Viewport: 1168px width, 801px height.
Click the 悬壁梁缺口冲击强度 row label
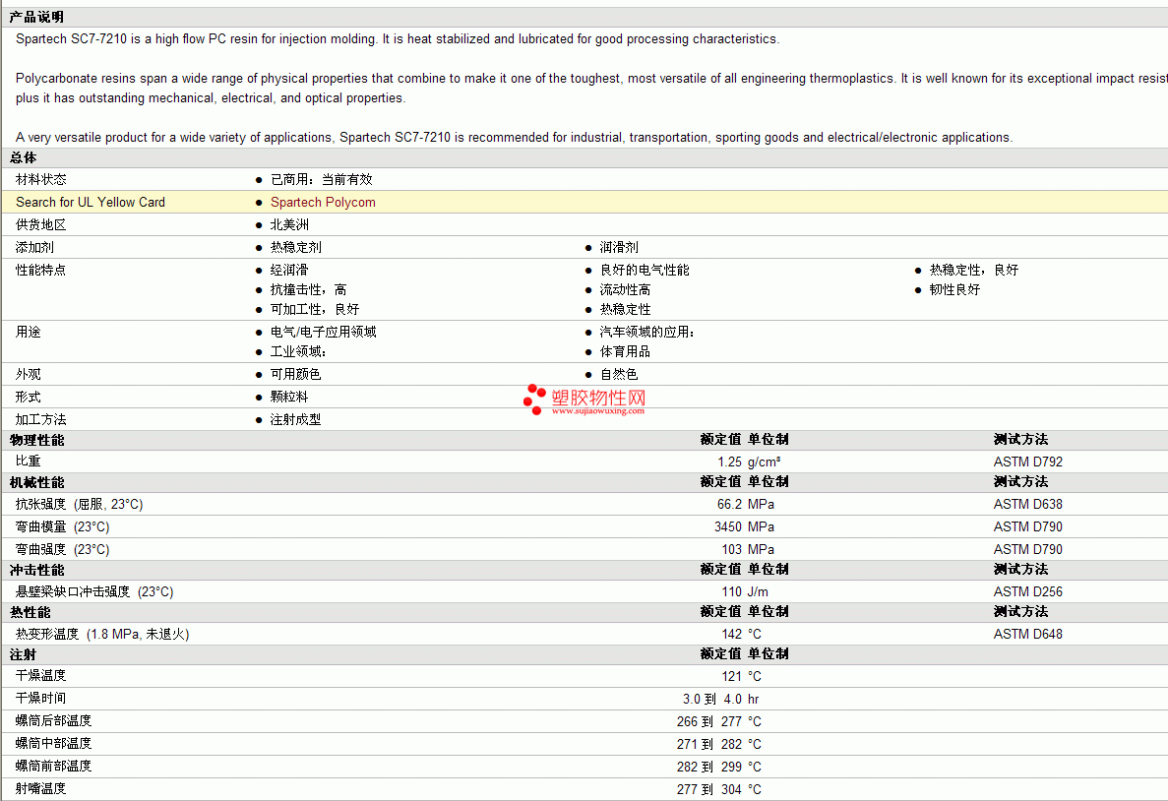click(x=94, y=591)
